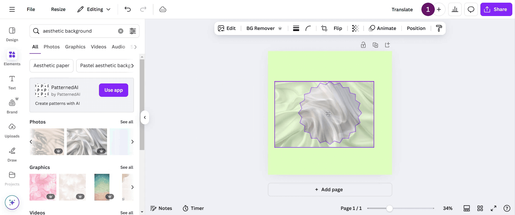Open the Elements sidebar panel
This screenshot has height=215, width=515.
[12, 58]
